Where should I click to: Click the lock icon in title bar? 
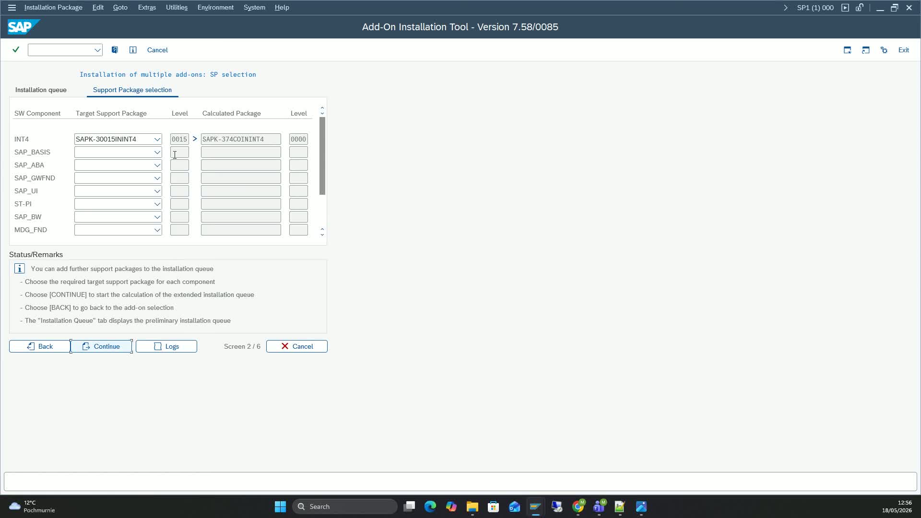[x=860, y=8]
